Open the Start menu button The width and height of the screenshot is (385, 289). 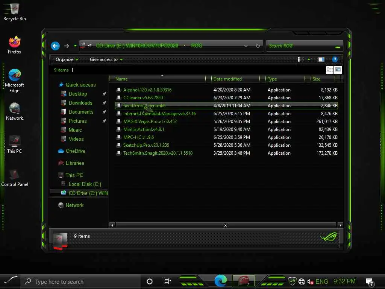click(10, 281)
